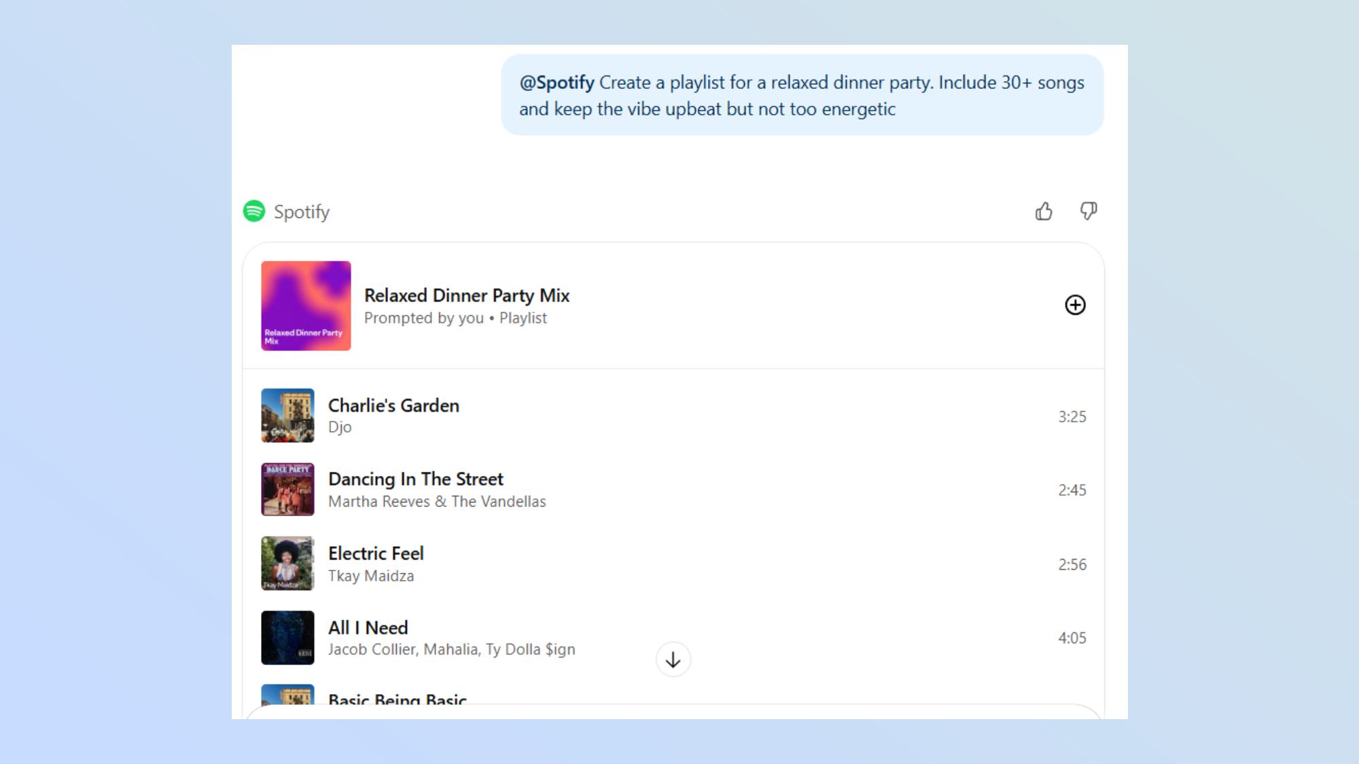
Task: Add the playlist using the plus icon
Action: coord(1076,306)
